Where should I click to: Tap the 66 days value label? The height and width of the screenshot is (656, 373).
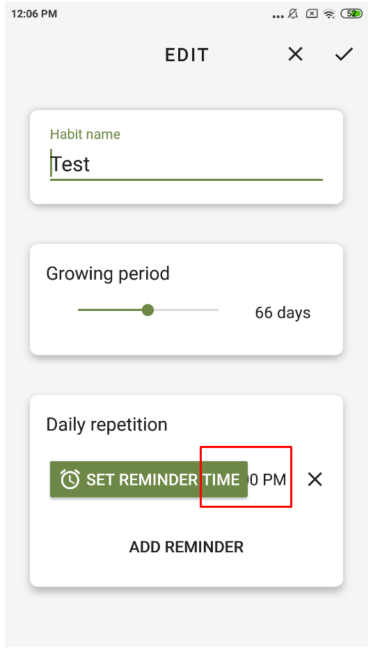pyautogui.click(x=283, y=312)
